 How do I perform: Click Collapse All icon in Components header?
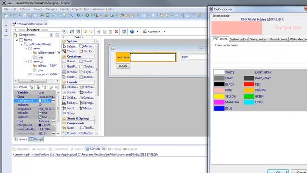click(57, 35)
